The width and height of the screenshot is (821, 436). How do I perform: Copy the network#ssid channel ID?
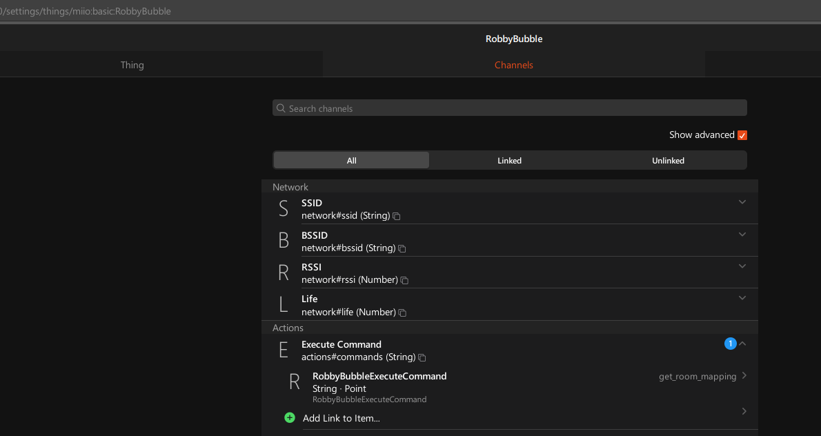point(397,216)
